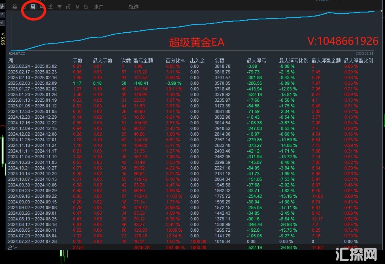Switch to the 季 quarterly tab
The image size is (385, 264).
(x=50, y=7)
